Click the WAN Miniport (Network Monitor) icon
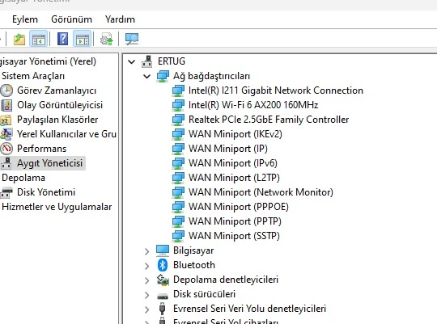This screenshot has width=437, height=324. tap(178, 192)
